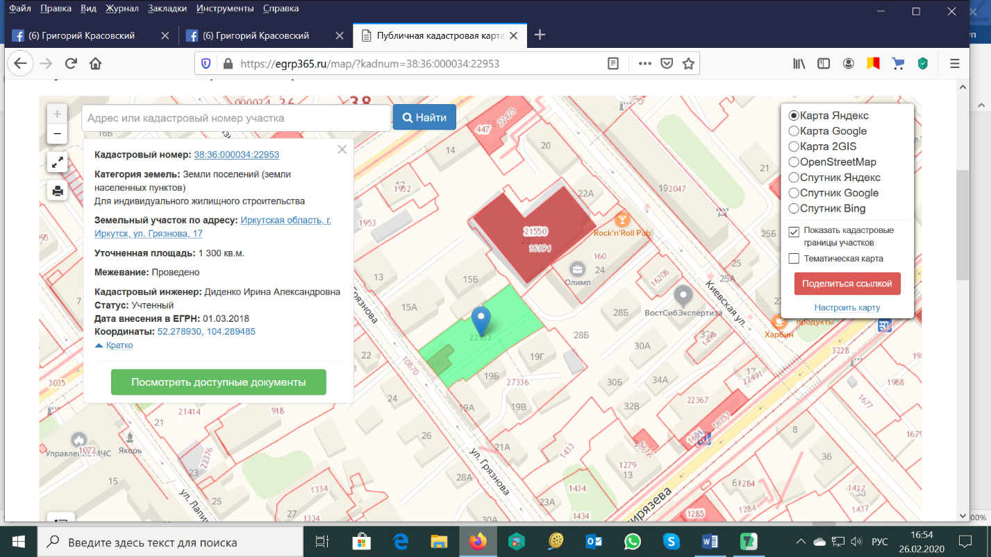The width and height of the screenshot is (991, 557).
Task: Click the shopping cart extension icon
Action: 898,63
